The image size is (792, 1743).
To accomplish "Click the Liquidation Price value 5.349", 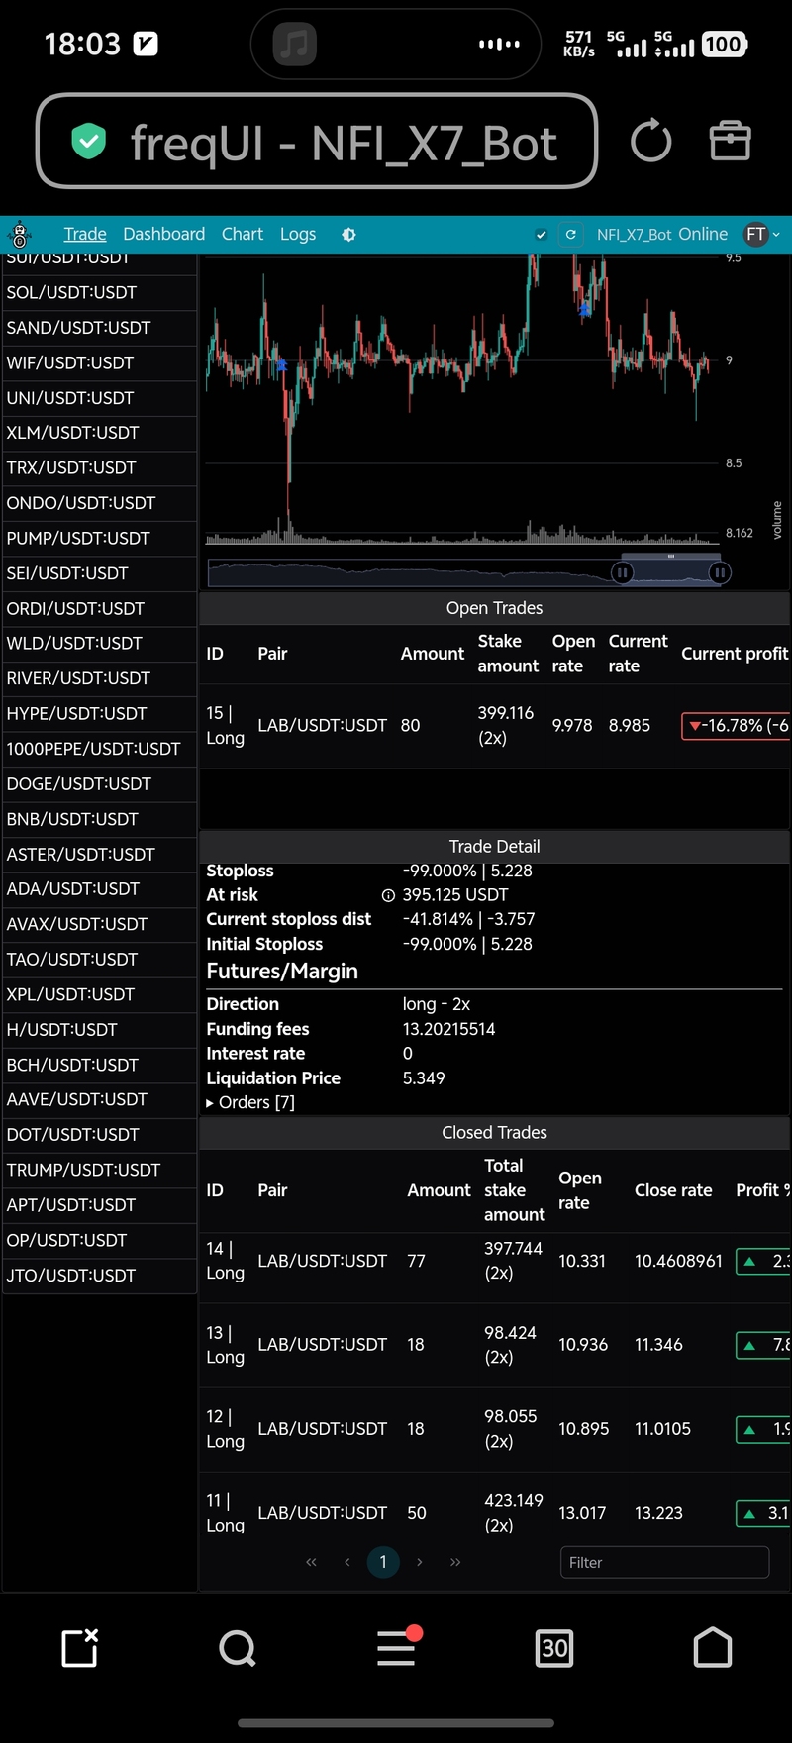I will (424, 1077).
